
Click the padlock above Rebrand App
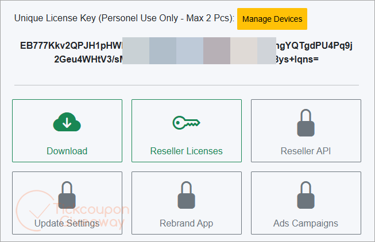click(186, 195)
